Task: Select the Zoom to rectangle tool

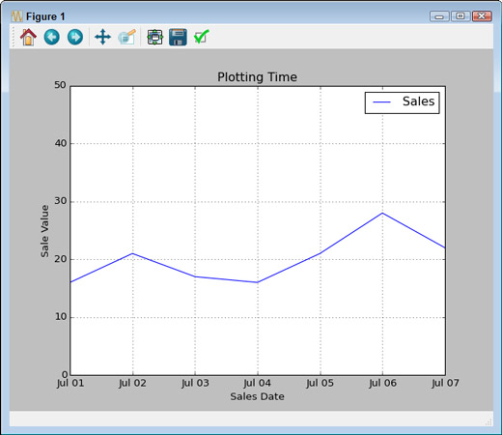Action: coord(127,37)
